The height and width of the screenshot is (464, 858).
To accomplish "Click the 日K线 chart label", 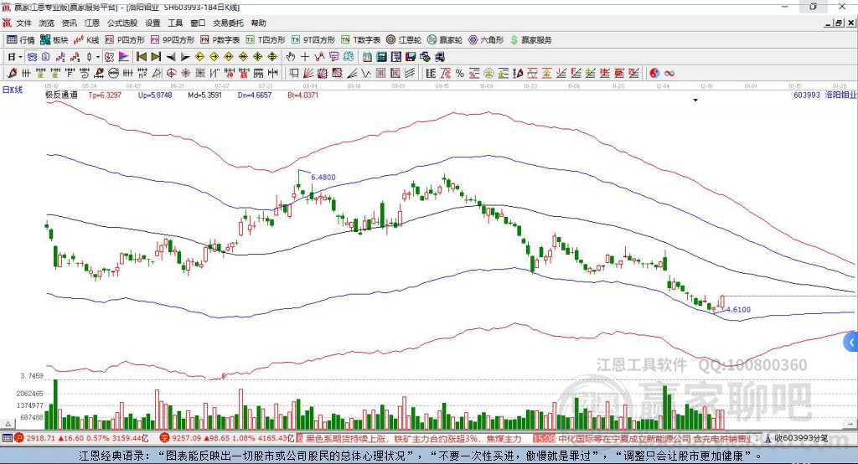I will [x=13, y=90].
